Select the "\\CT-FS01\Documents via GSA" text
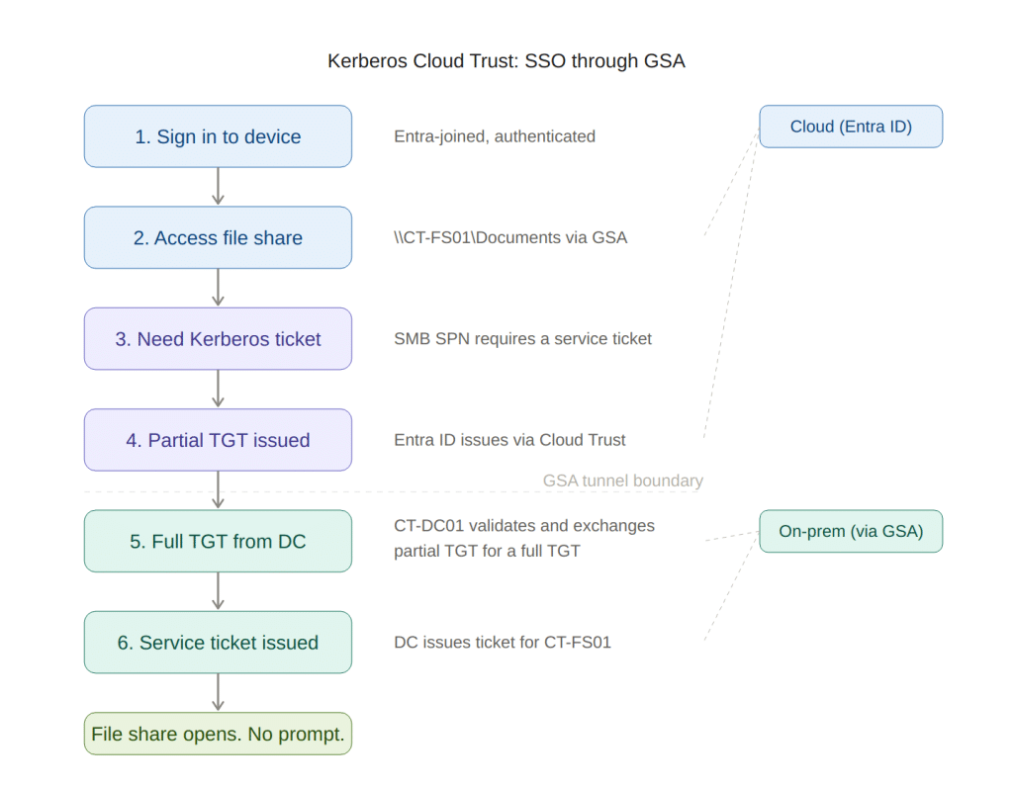This screenshot has height=787, width=1013. (x=510, y=237)
